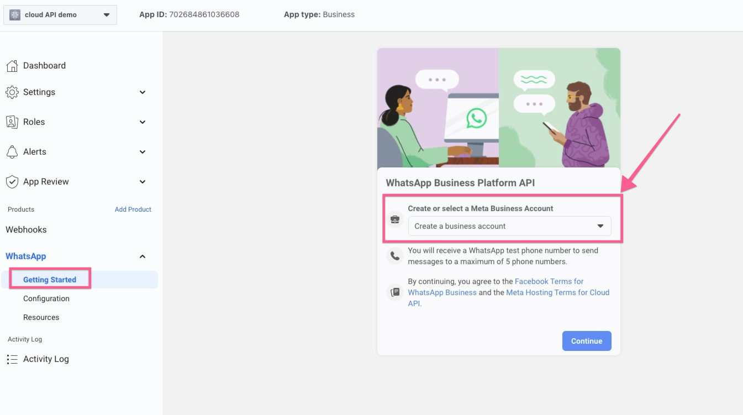Expand the Alerts chevron
Viewport: 743px width, 415px height.
click(143, 152)
